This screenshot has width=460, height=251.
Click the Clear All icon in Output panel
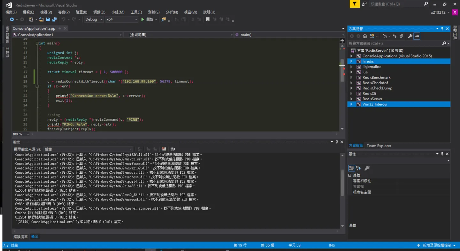(164, 149)
